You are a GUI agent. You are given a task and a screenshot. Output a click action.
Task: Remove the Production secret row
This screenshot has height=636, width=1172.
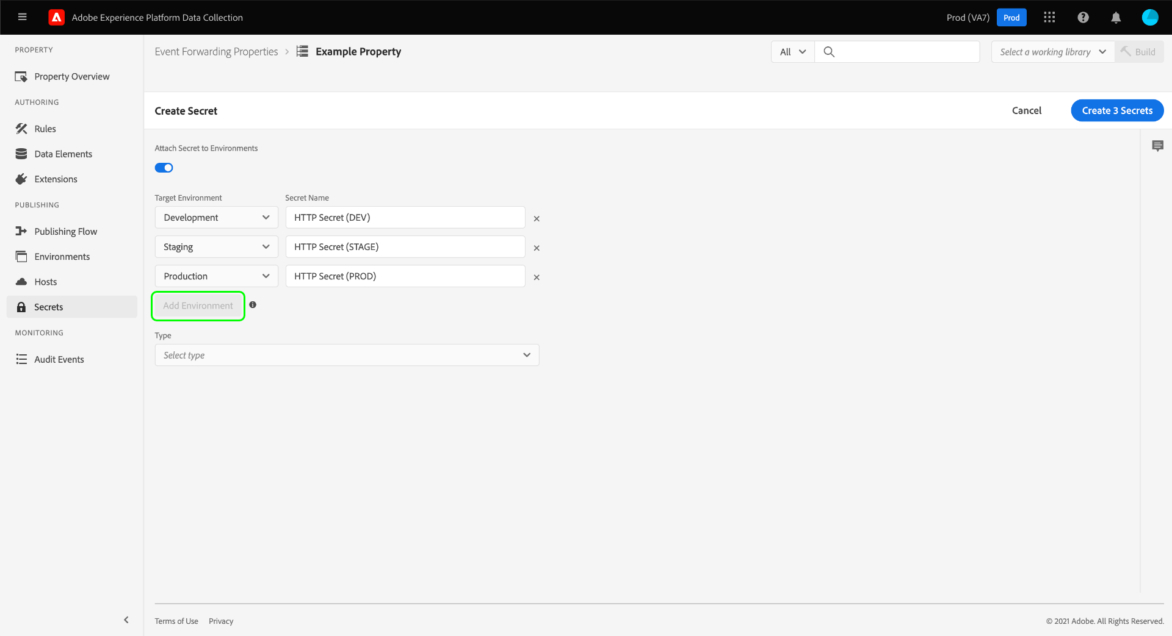pyautogui.click(x=537, y=277)
